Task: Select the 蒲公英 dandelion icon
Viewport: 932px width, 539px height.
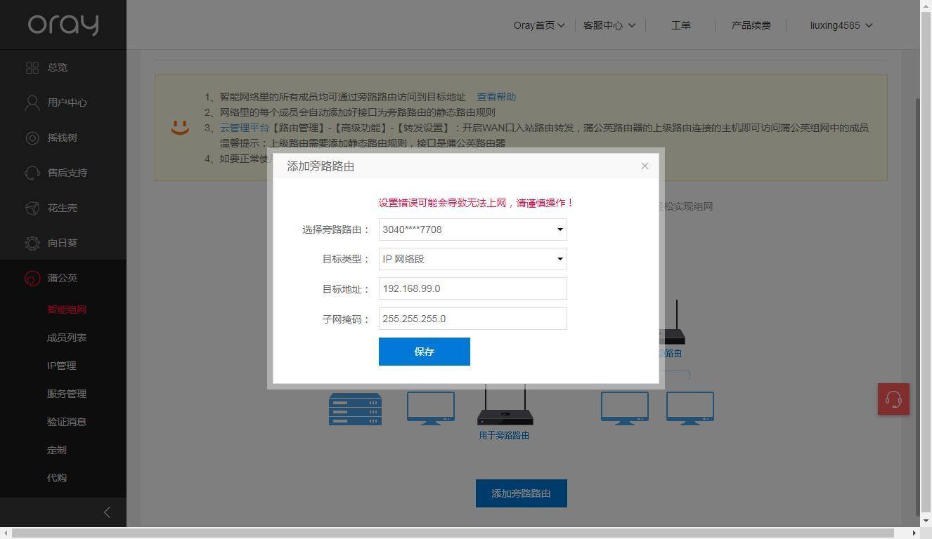Action: click(x=32, y=278)
